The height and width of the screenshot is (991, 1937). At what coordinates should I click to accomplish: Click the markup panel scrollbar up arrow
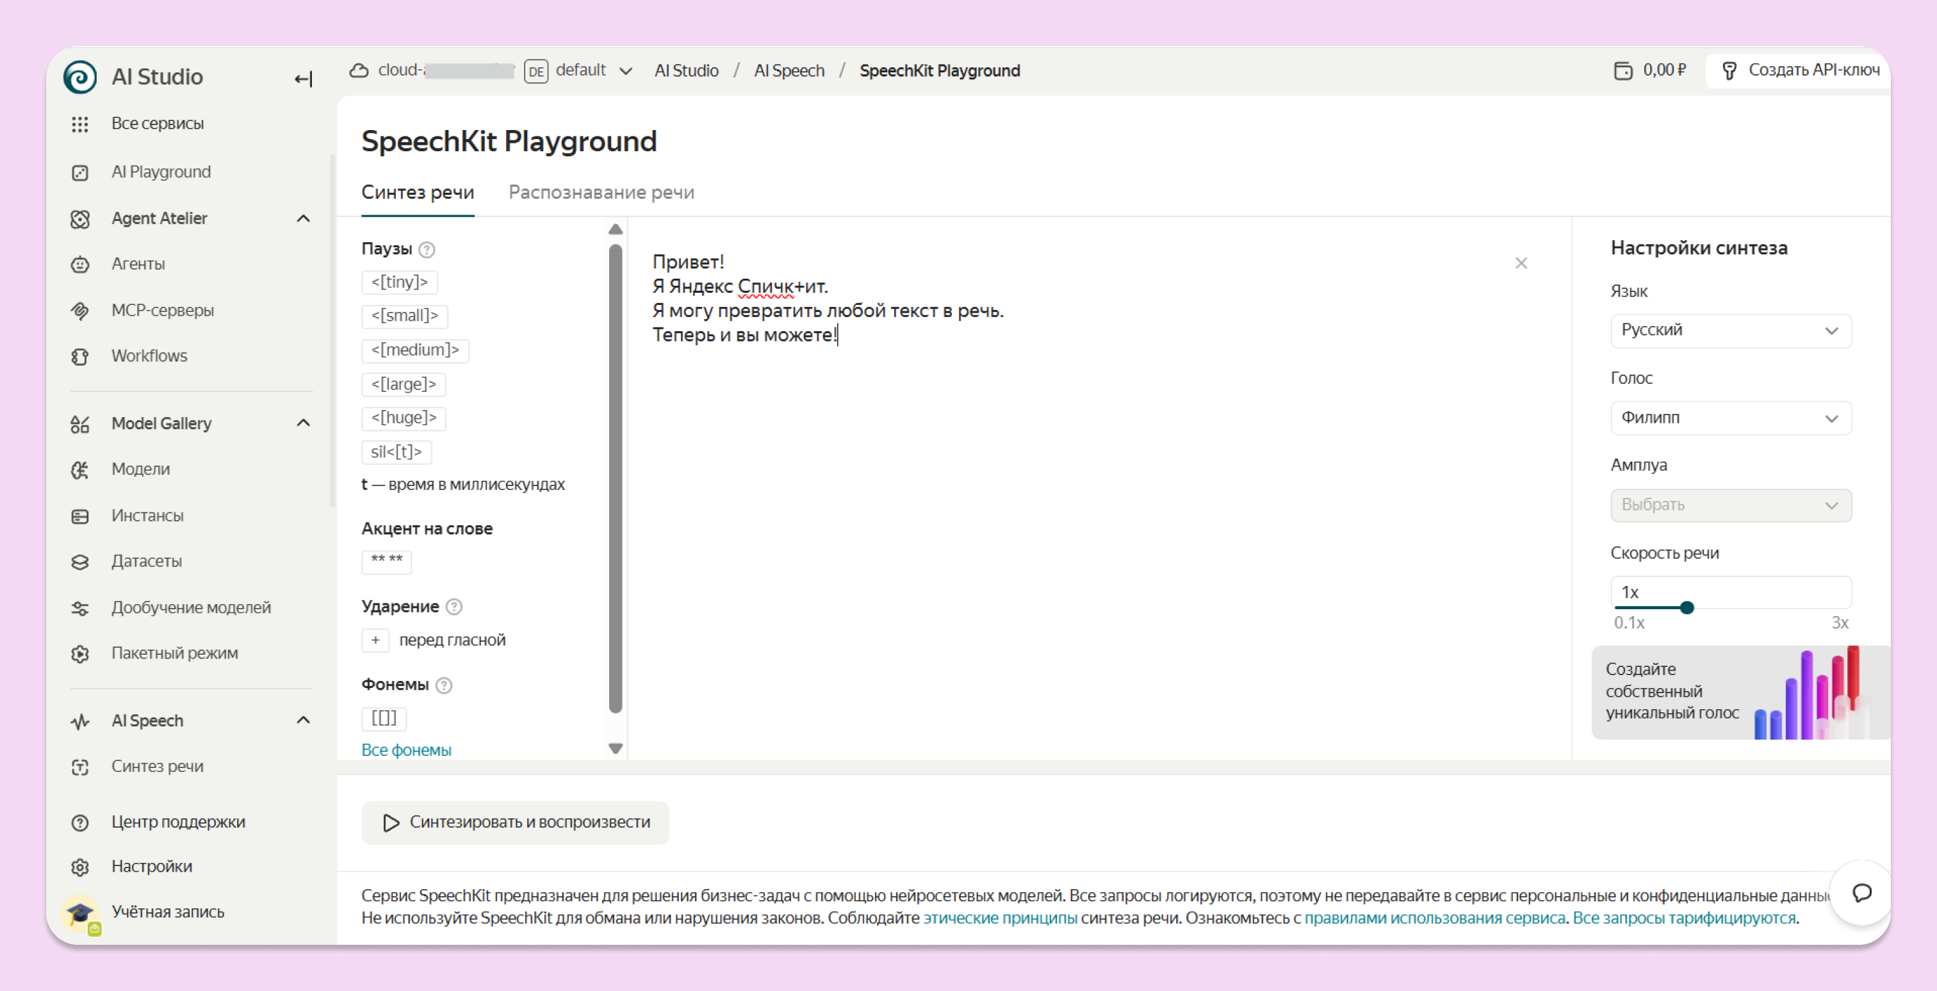pyautogui.click(x=615, y=229)
